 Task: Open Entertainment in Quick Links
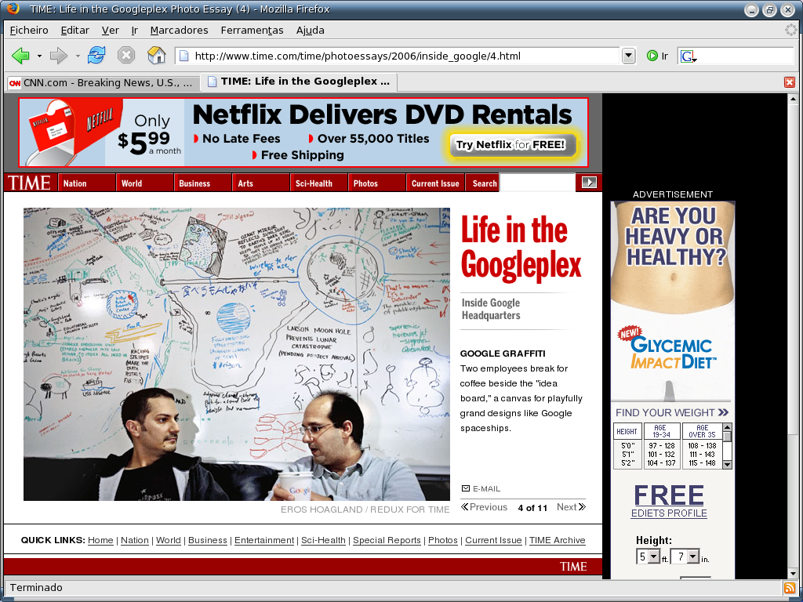click(264, 540)
